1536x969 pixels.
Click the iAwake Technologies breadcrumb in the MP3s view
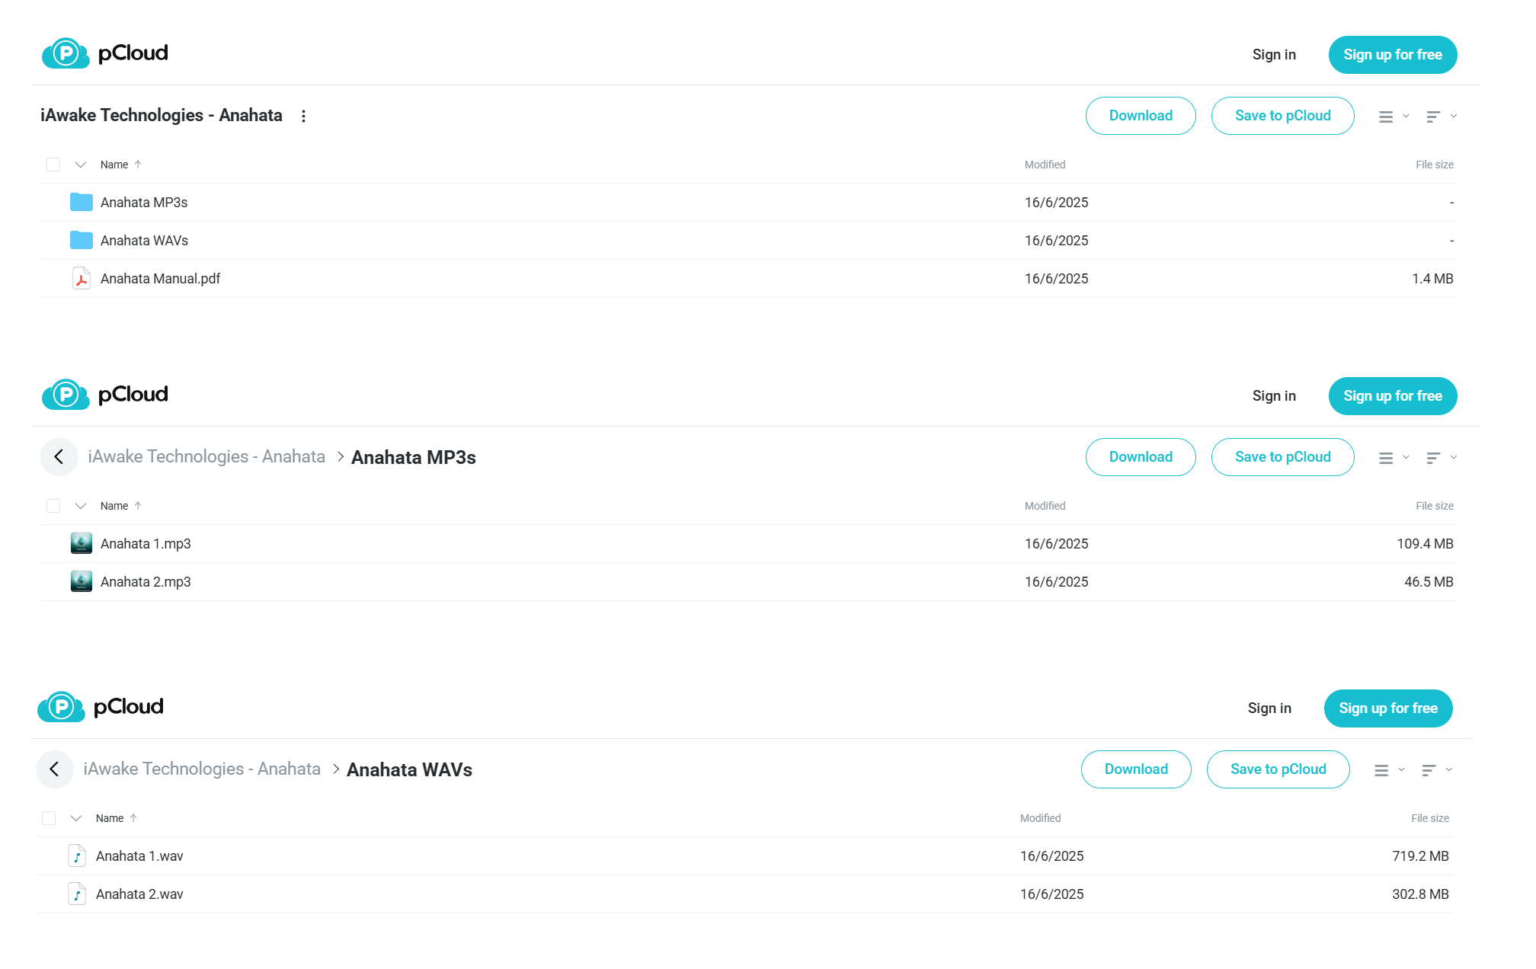206,456
